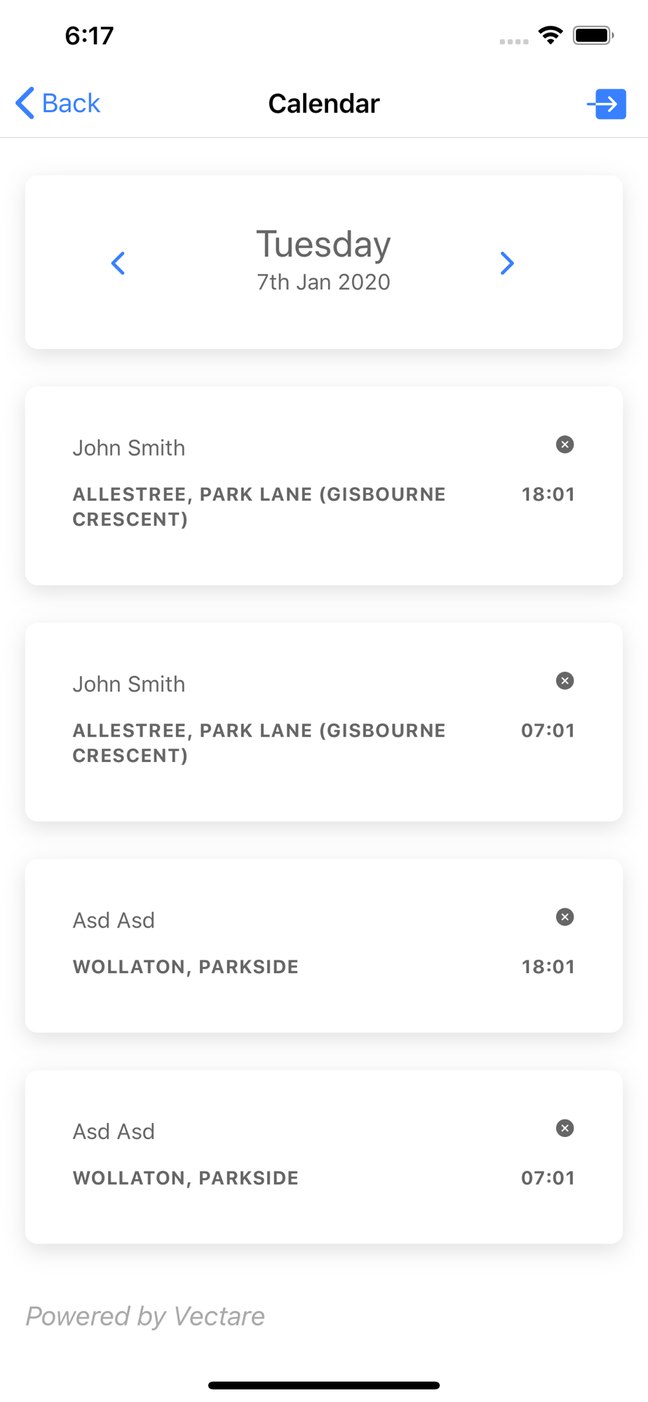Open Asd Asd 18:01 Wollaton card
The height and width of the screenshot is (1402, 648).
pos(324,946)
